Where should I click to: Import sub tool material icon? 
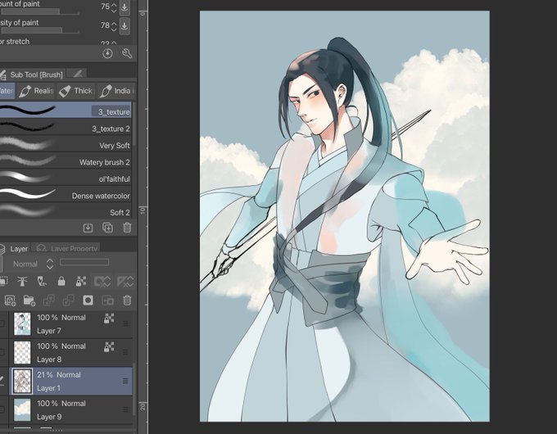point(88,228)
